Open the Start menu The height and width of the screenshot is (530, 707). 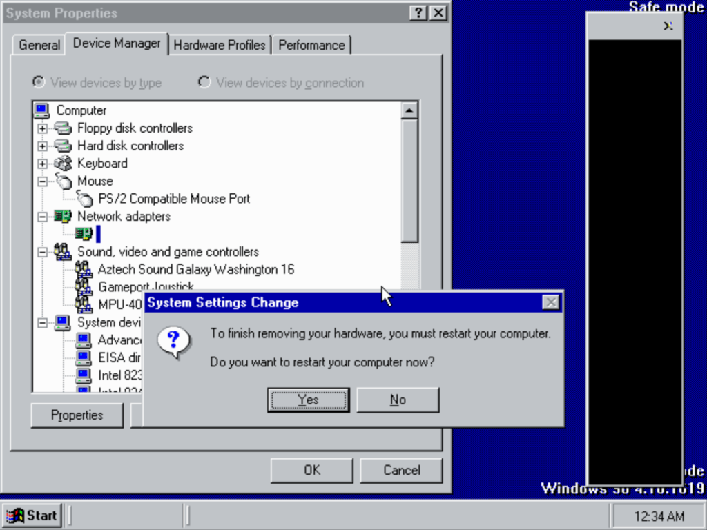click(32, 515)
